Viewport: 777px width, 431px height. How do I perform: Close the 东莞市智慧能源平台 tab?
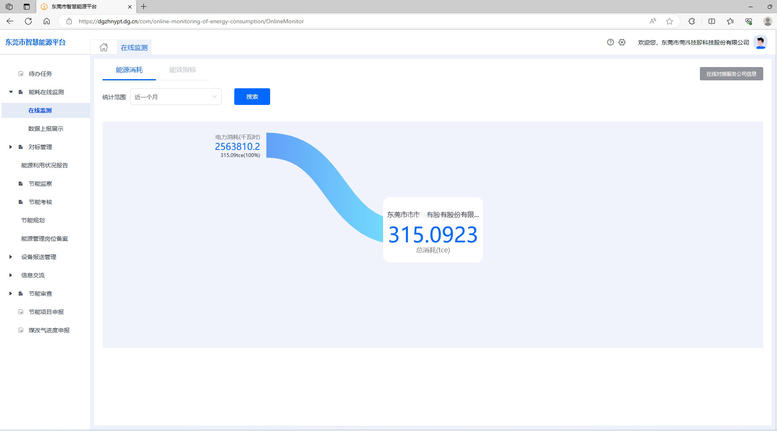(x=130, y=7)
